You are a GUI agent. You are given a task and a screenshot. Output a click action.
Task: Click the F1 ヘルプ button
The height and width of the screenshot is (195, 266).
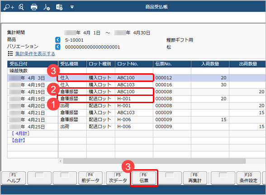tap(14, 178)
